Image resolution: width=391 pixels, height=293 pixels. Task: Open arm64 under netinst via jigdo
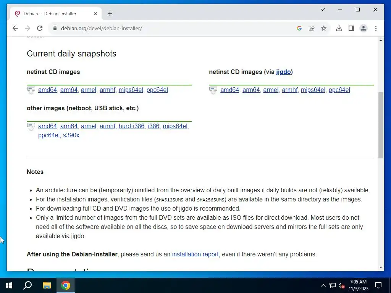tap(251, 90)
